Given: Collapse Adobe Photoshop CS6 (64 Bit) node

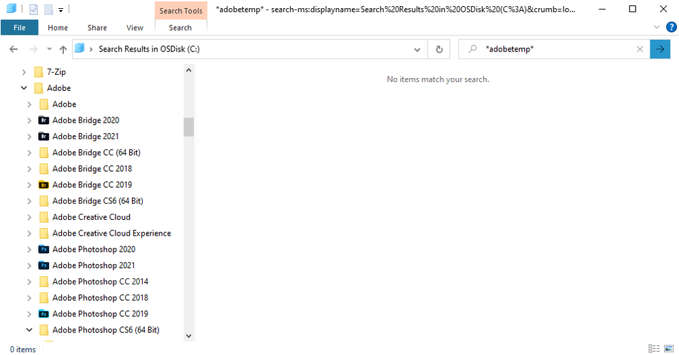Looking at the screenshot, I should [x=29, y=330].
